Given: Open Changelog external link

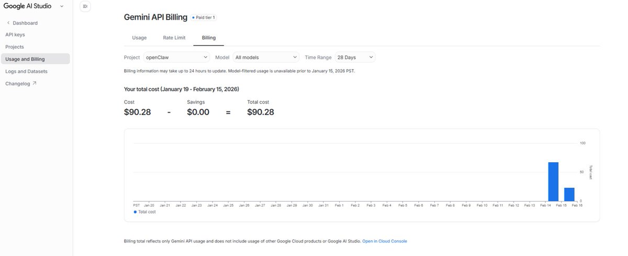Looking at the screenshot, I should 21,83.
